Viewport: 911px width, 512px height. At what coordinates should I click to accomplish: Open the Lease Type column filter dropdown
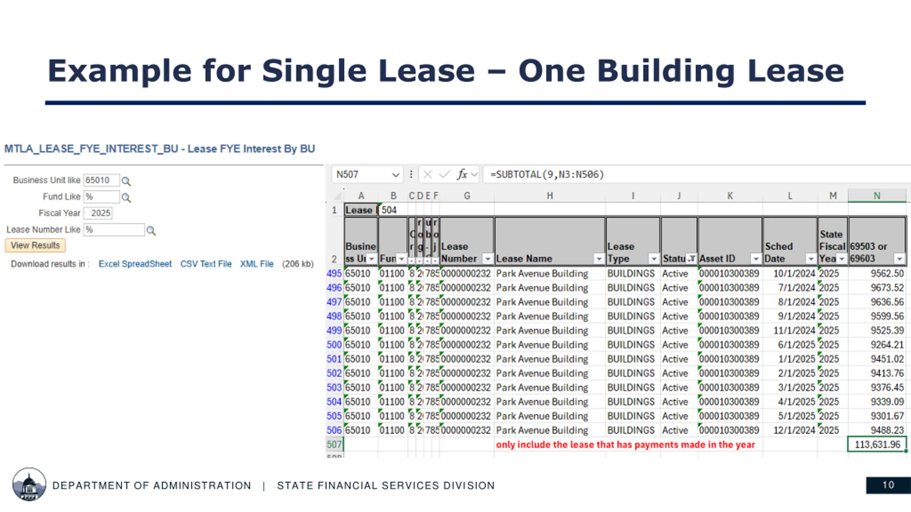(x=654, y=259)
